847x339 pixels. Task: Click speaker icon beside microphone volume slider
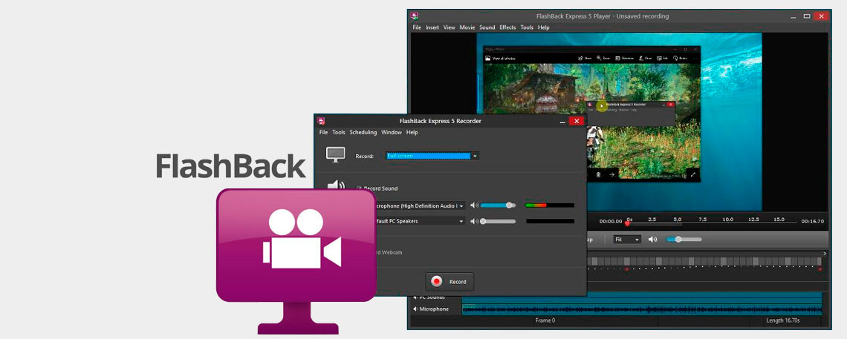[474, 205]
